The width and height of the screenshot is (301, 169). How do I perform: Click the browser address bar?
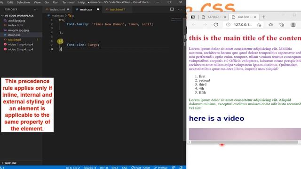click(x=243, y=24)
